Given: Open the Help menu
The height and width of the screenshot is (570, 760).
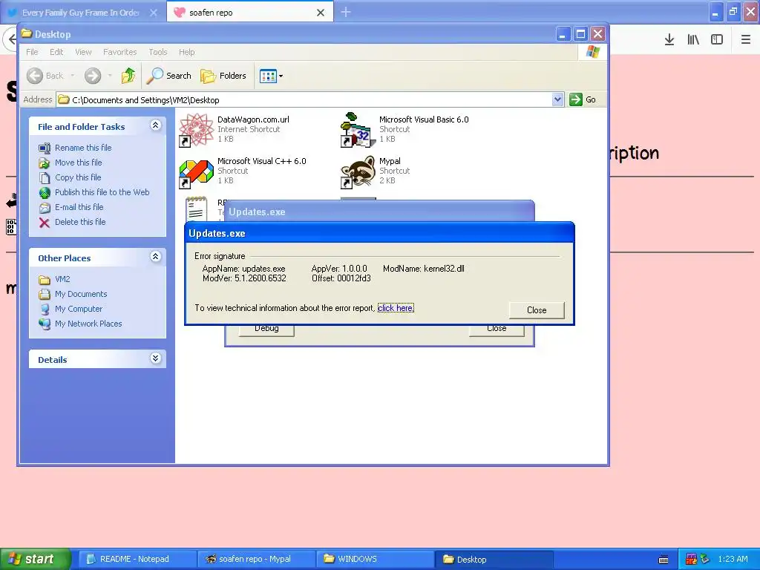Looking at the screenshot, I should pyautogui.click(x=186, y=52).
